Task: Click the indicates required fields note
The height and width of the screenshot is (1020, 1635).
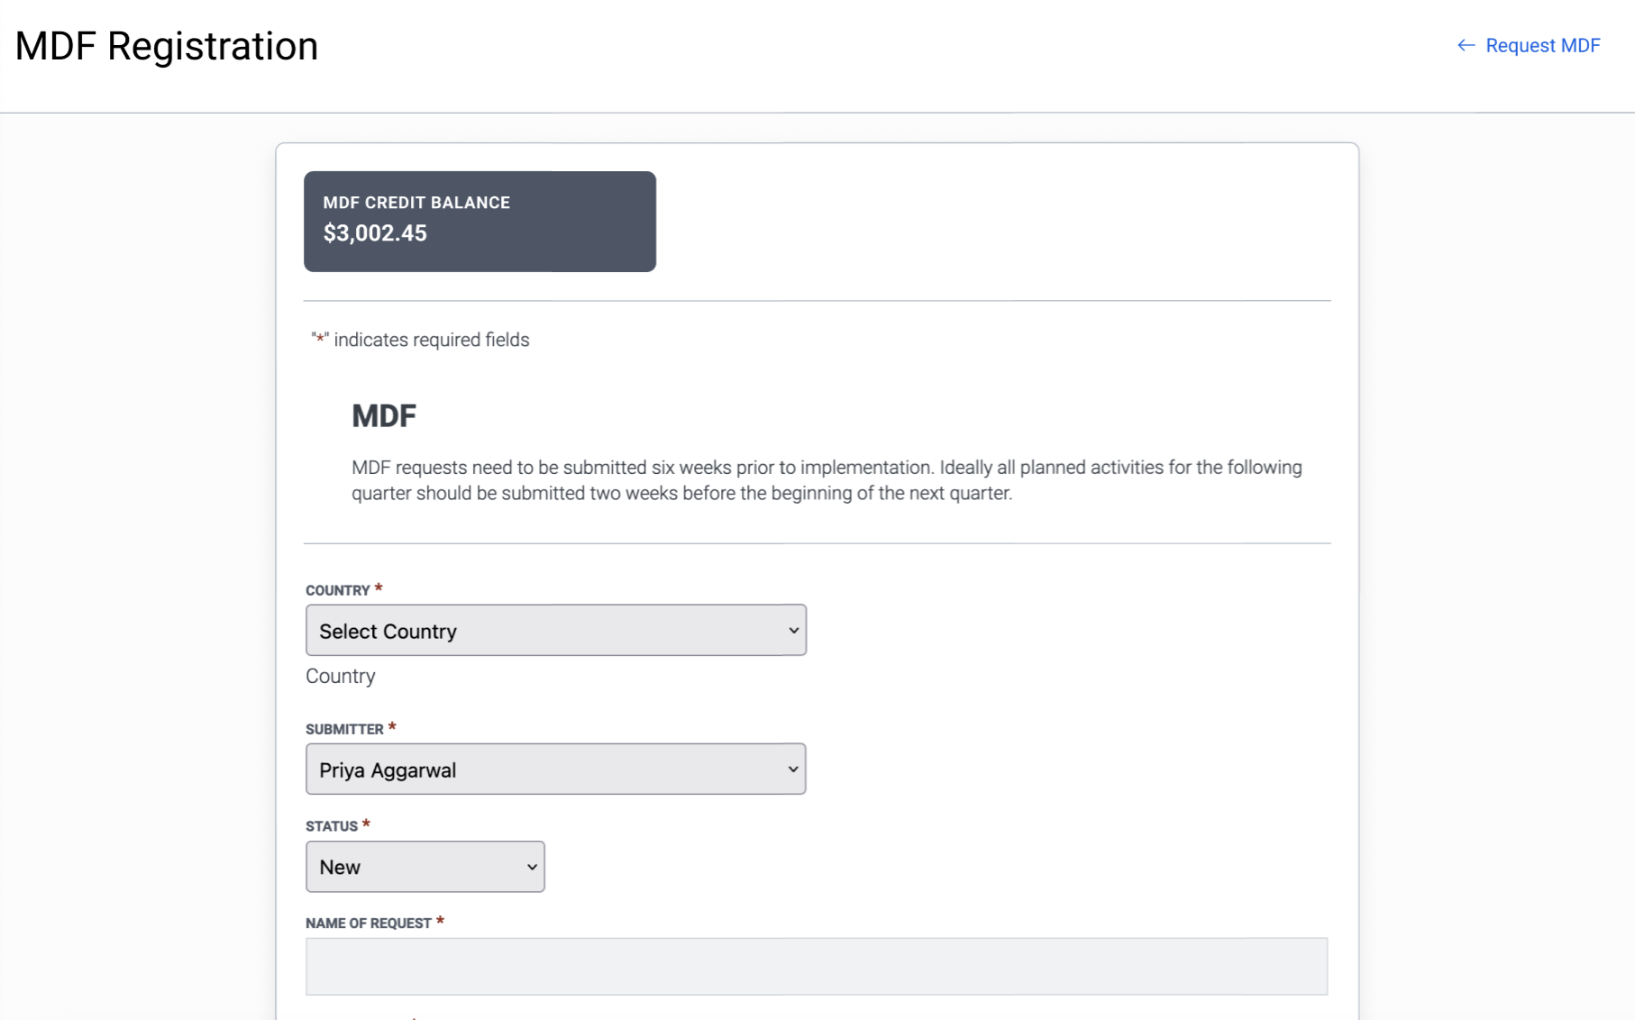Action: pos(420,340)
